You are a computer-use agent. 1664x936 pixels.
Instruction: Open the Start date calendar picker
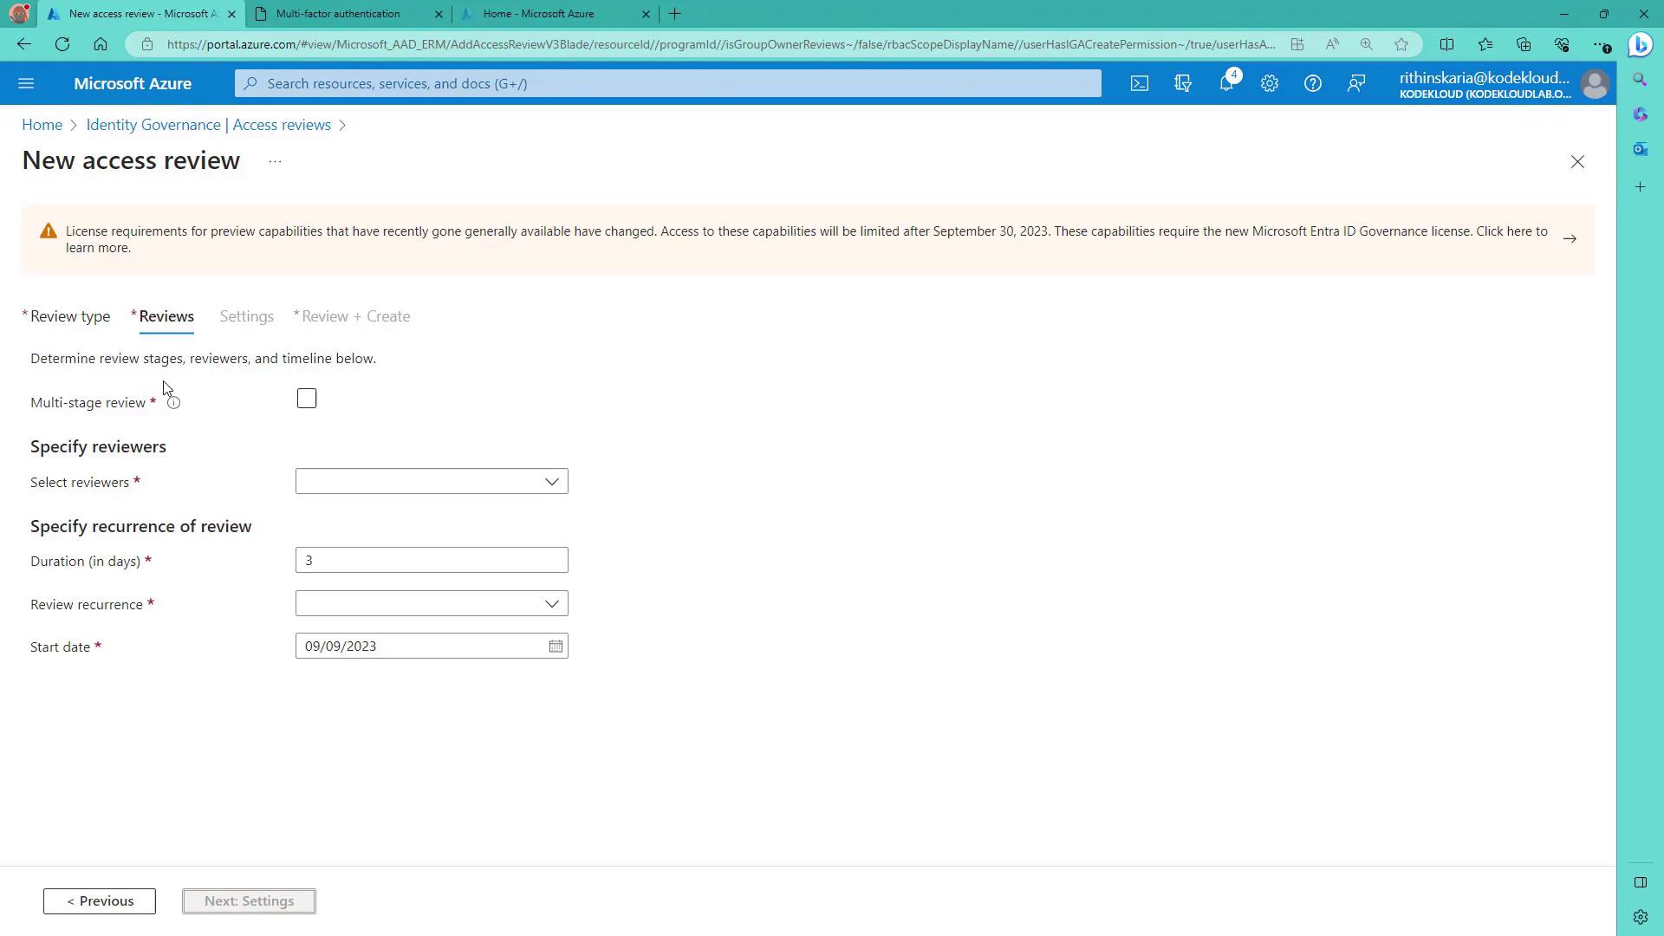coord(556,647)
